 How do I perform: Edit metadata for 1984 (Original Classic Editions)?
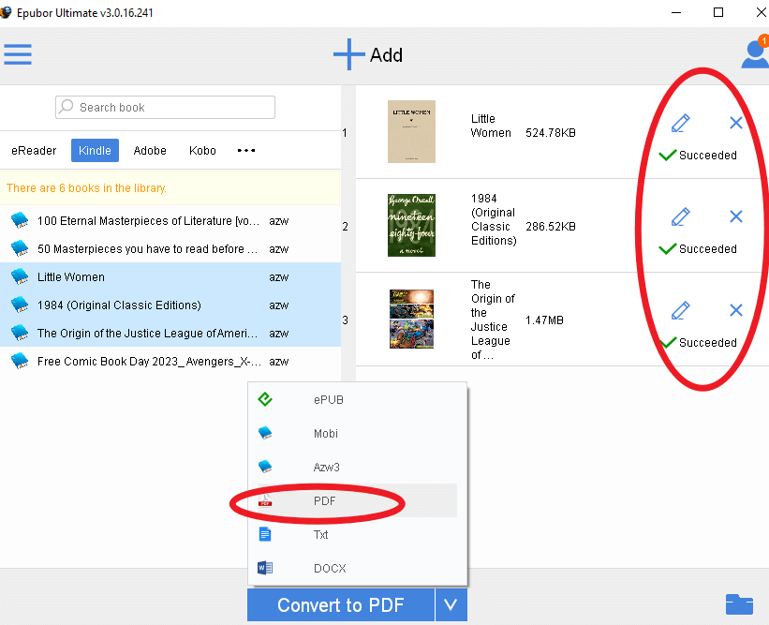point(680,216)
